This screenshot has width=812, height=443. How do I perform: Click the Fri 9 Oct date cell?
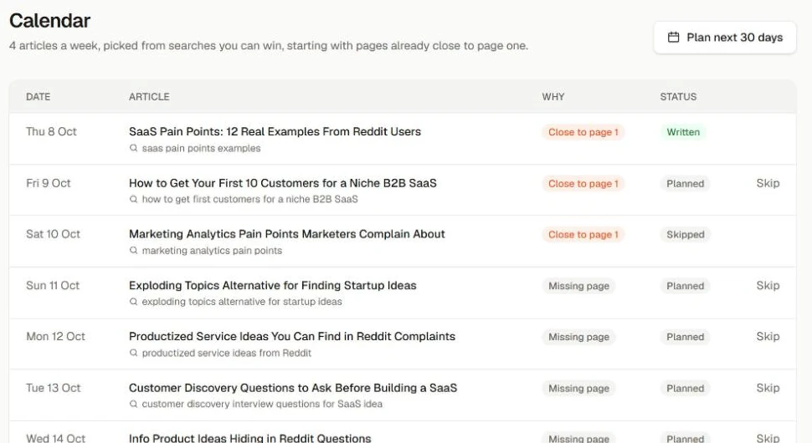coord(49,183)
